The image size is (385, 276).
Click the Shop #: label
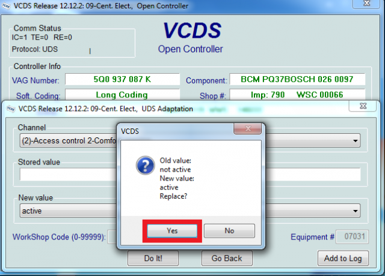212,96
